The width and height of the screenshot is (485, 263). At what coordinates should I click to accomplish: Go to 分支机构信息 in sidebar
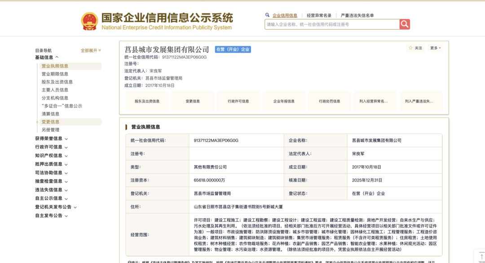55,98
